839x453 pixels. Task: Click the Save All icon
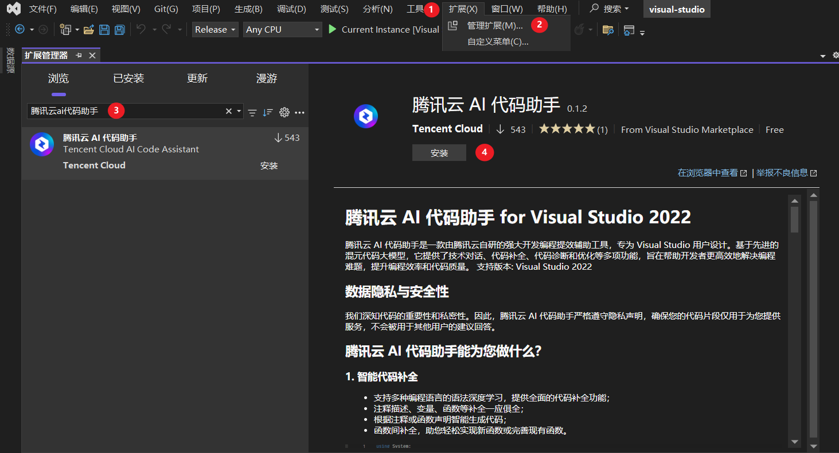pos(120,29)
